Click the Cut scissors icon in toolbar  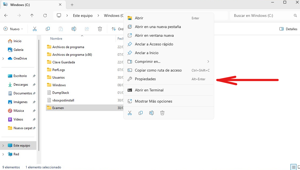click(35, 29)
